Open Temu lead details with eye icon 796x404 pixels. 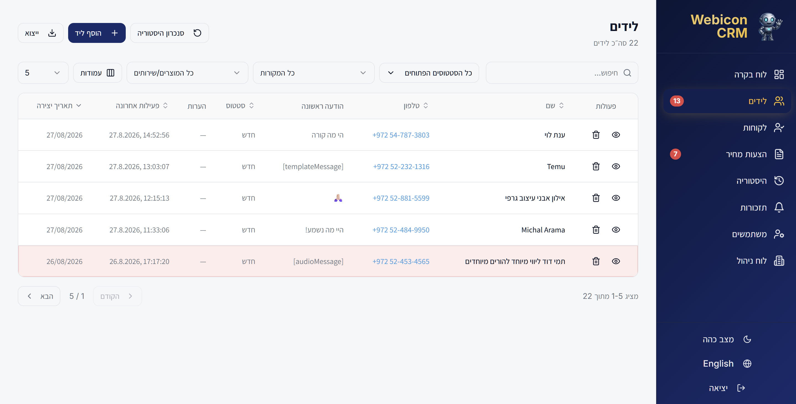[x=616, y=166]
